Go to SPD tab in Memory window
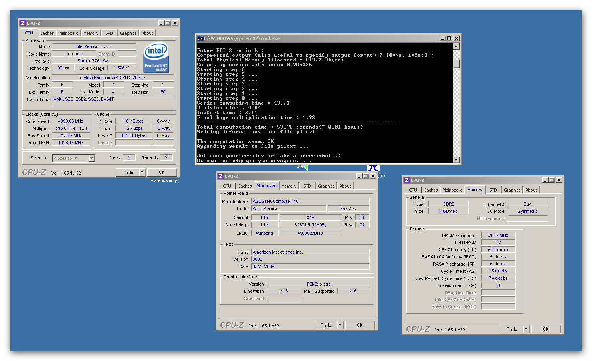The height and width of the screenshot is (361, 592). tap(493, 190)
